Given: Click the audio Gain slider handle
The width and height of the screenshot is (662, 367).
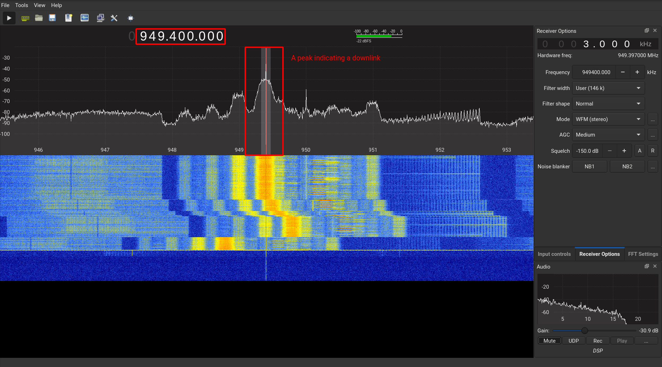Looking at the screenshot, I should (x=585, y=331).
